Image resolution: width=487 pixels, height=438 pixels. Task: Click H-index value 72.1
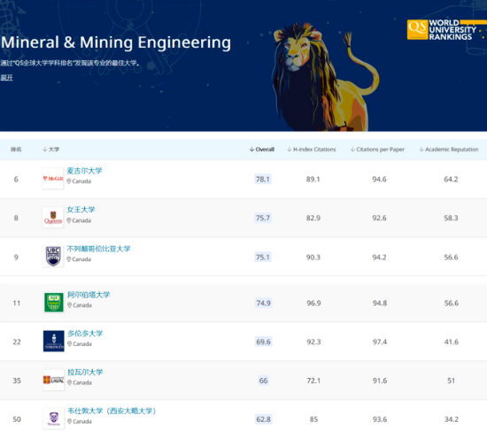pos(313,380)
